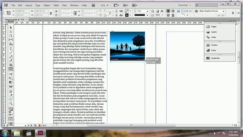The height and width of the screenshot is (137, 243).
Task: Click the Rotate 90° clockwise icon
Action: [x=100, y=11]
